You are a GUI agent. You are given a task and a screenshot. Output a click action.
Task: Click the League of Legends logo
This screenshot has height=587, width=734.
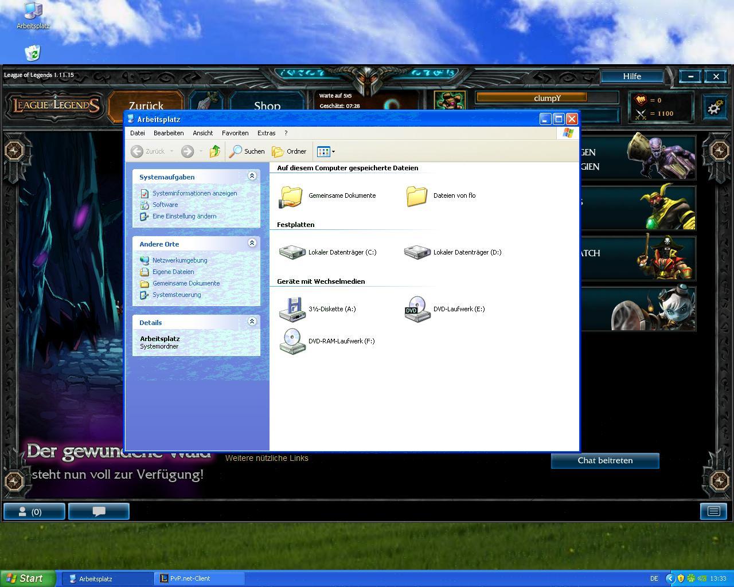tap(56, 105)
